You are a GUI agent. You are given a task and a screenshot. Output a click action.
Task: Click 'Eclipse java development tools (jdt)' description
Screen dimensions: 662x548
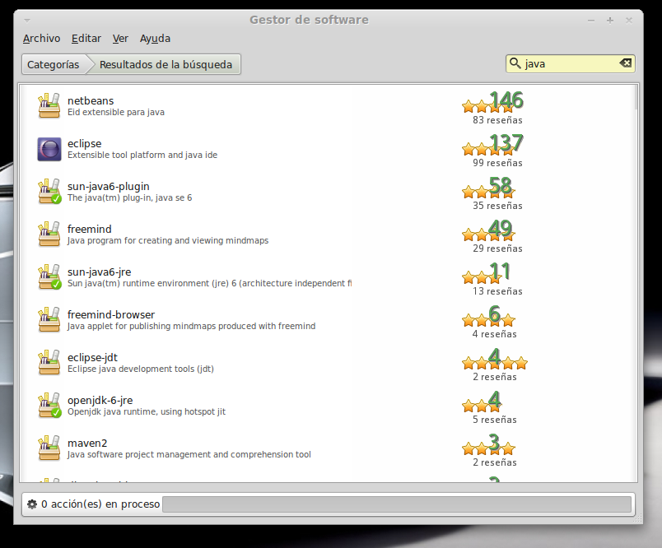tap(141, 369)
